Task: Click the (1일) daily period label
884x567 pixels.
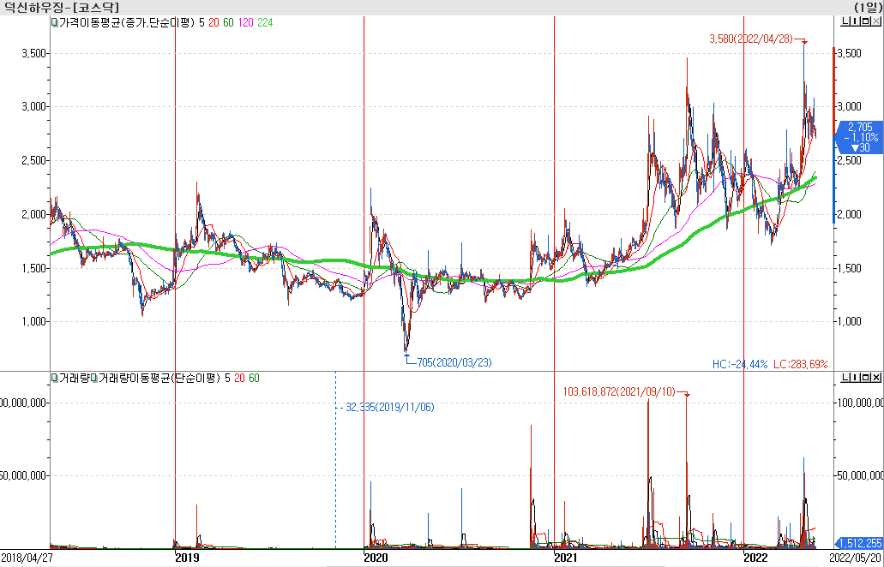Action: pos(867,7)
